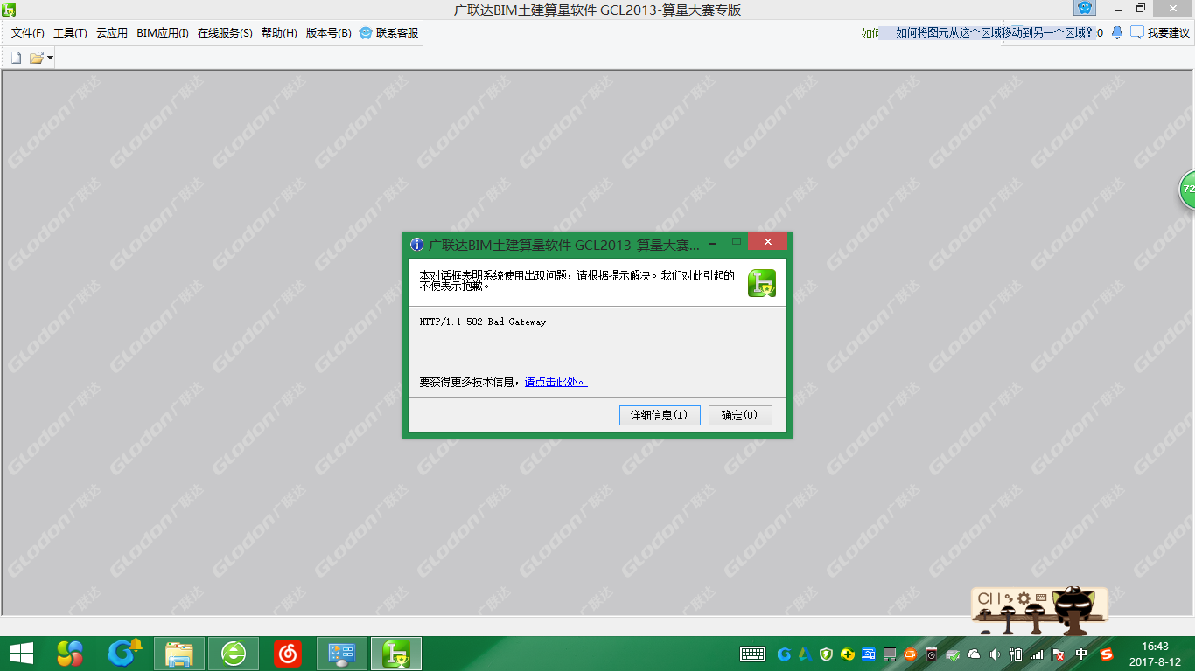Click 详细信息(I) button in error dialog
Screen dimensions: 1195x671
click(x=660, y=415)
